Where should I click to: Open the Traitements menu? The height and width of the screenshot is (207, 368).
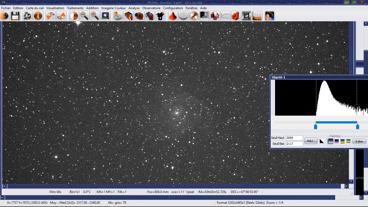pos(75,8)
